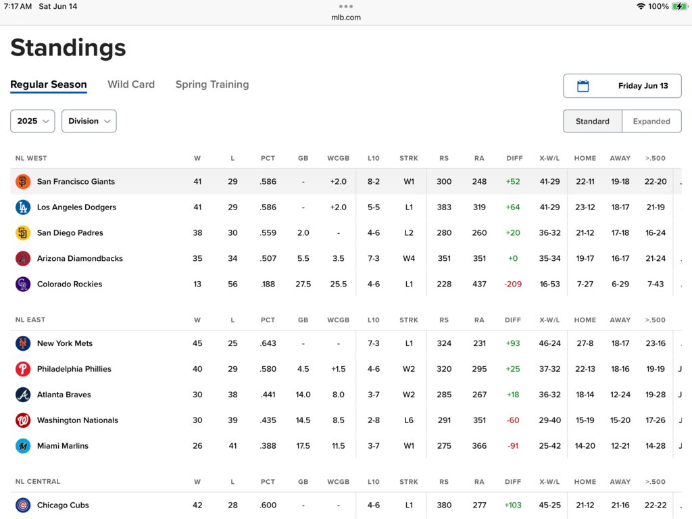Tap the three-dot multitasking menu

click(x=346, y=6)
